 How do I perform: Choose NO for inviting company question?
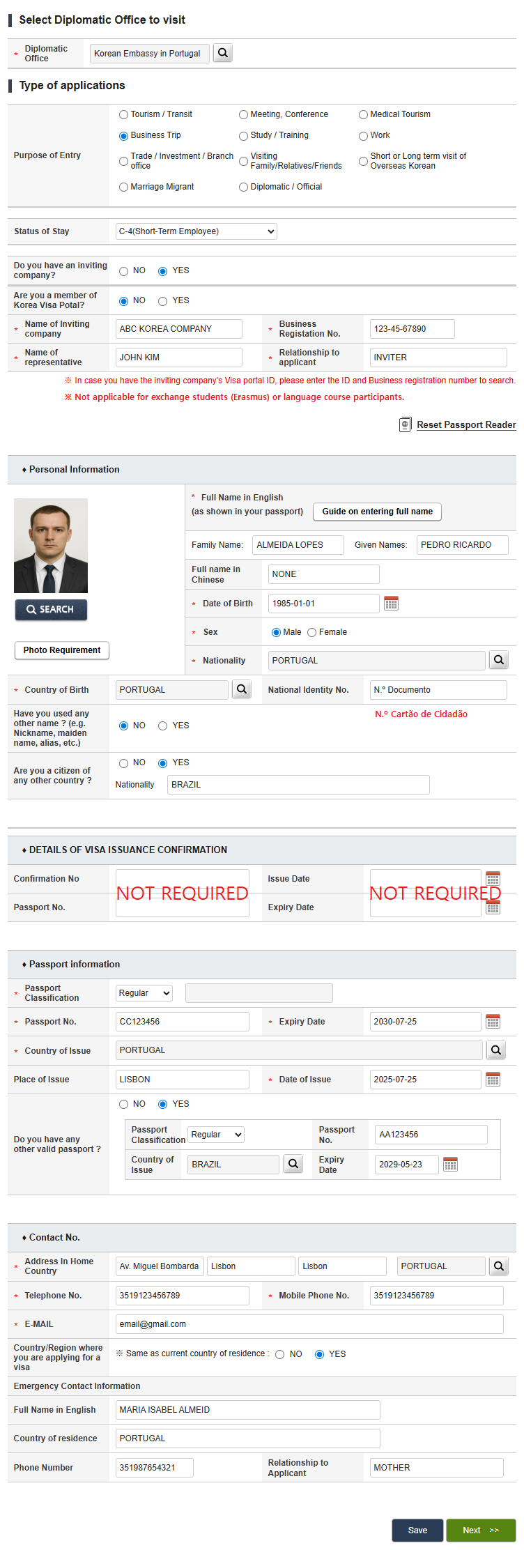coord(124,271)
